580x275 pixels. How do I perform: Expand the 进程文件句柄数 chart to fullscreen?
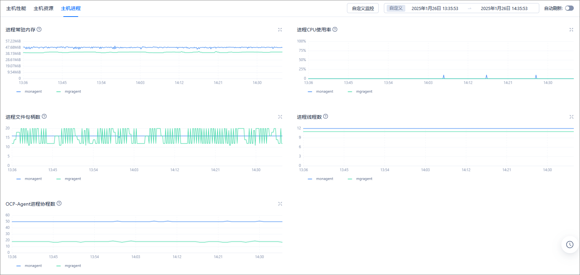(x=280, y=117)
